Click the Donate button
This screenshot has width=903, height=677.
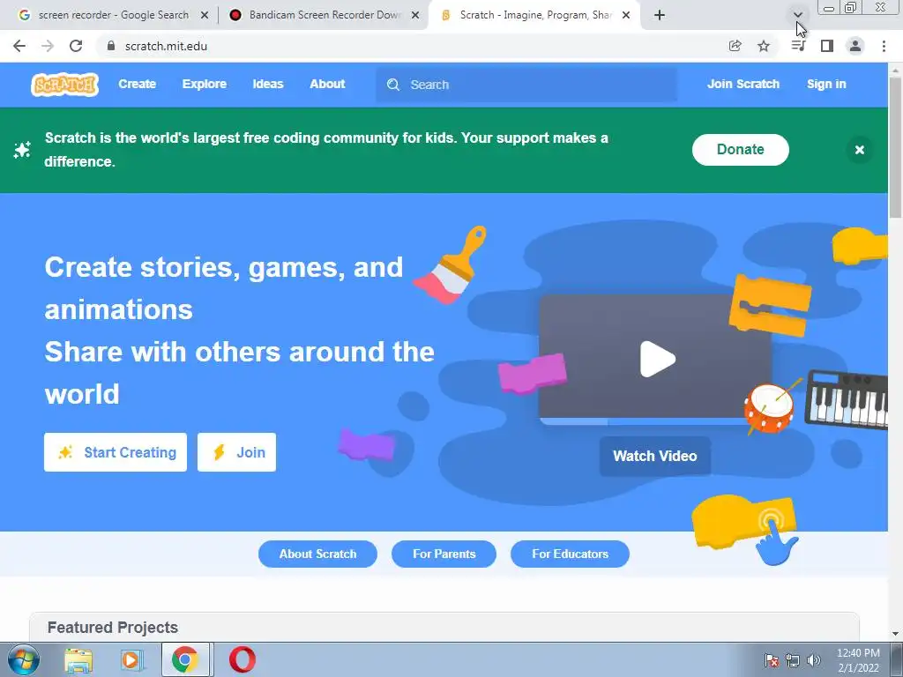click(x=740, y=150)
